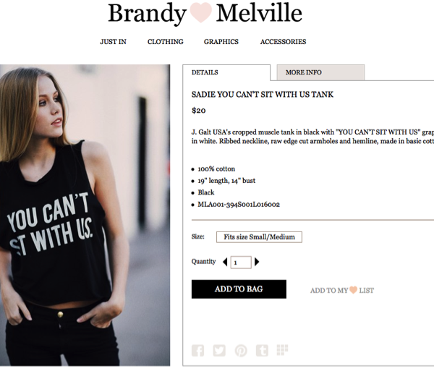Viewport: 434px width, 371px height.
Task: Click the peach heart in wishlist link
Action: click(x=353, y=290)
